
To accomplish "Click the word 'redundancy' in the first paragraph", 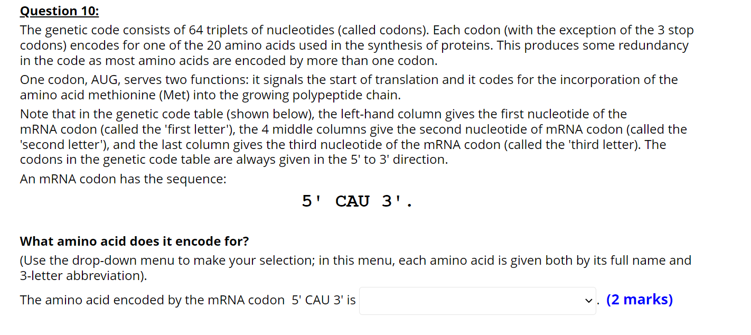I will (x=649, y=45).
